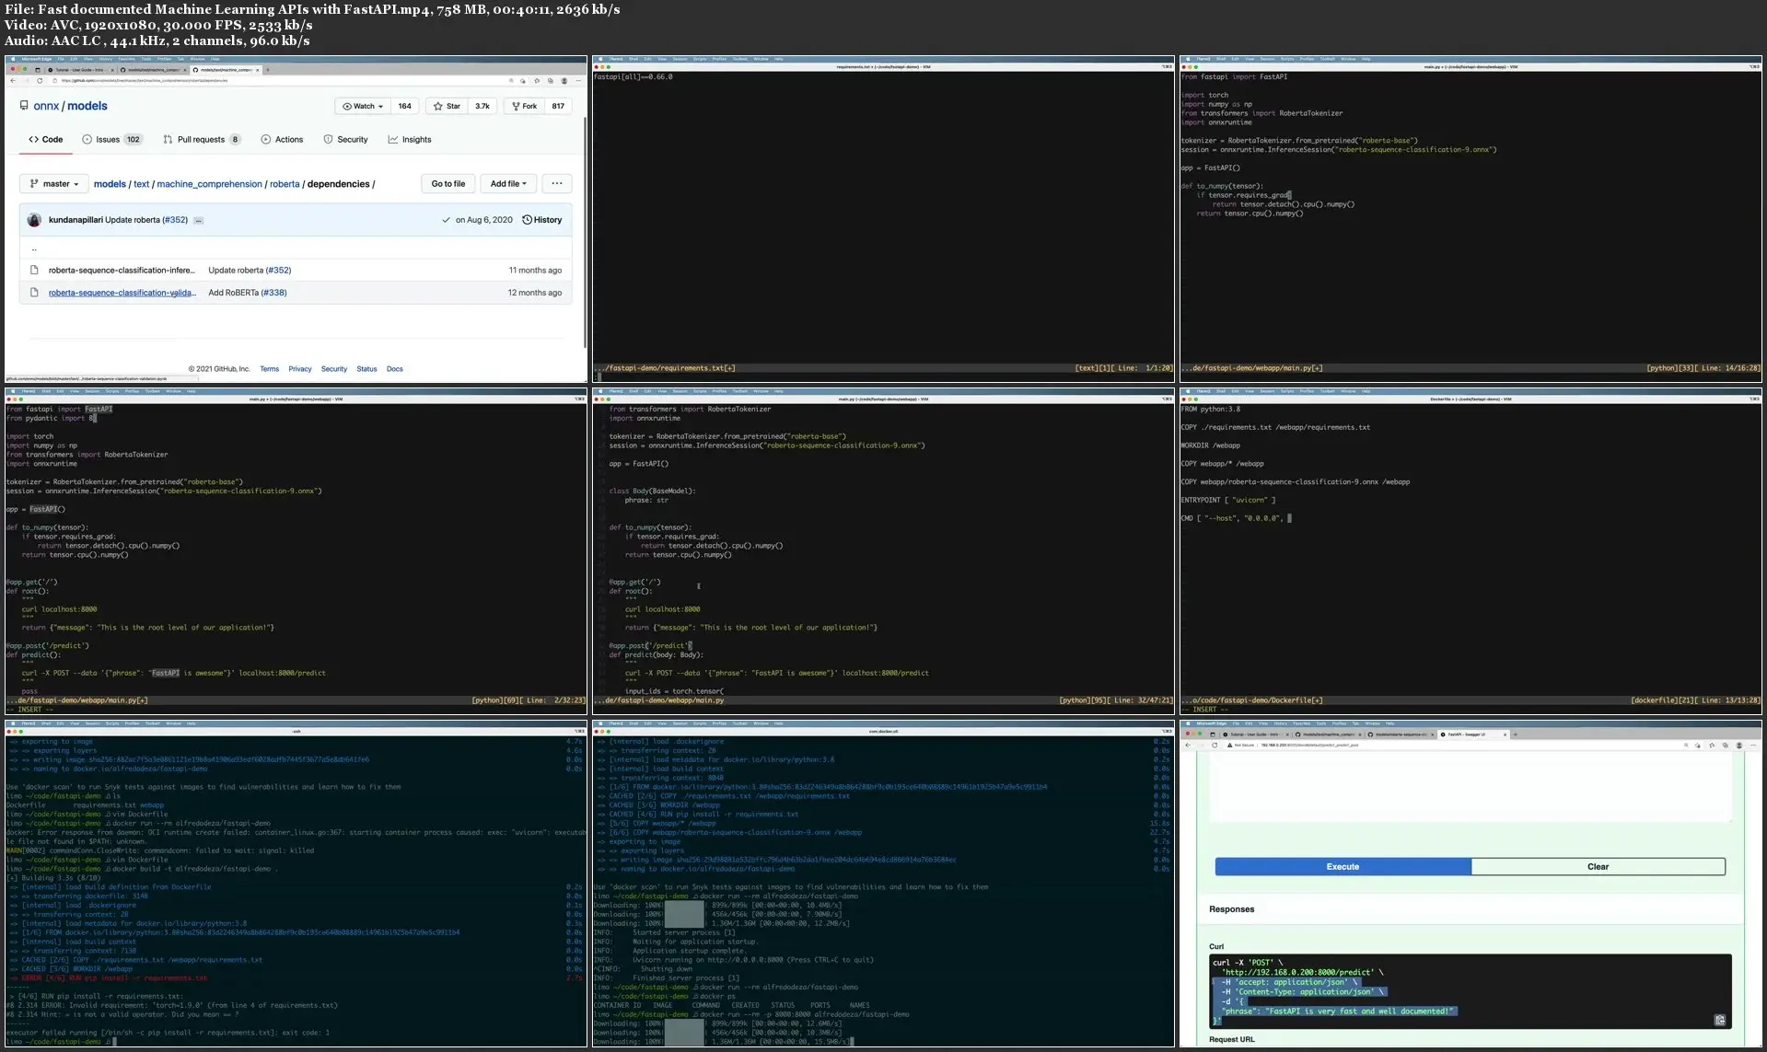Open the Terms footer link

[x=269, y=369]
